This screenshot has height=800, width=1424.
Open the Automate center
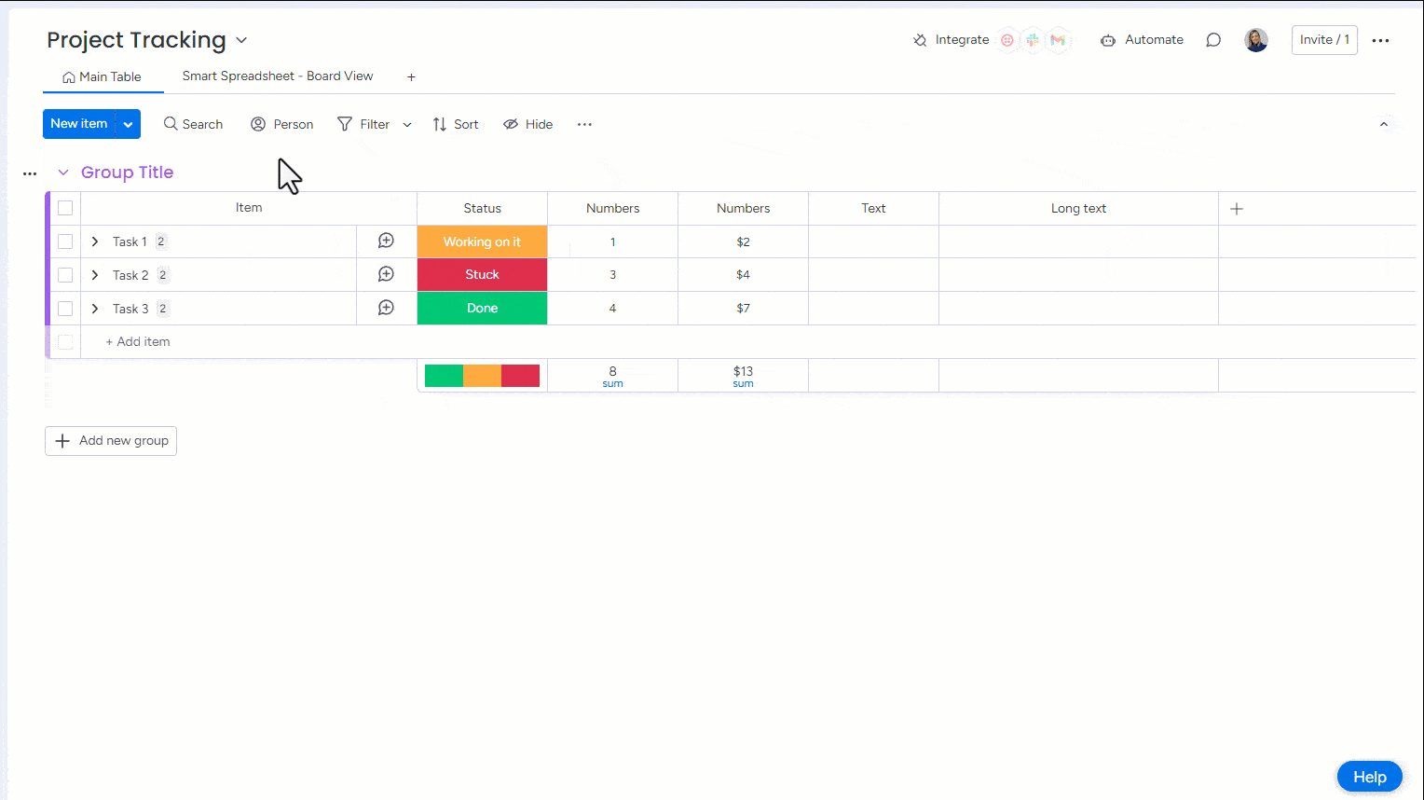click(x=1142, y=40)
